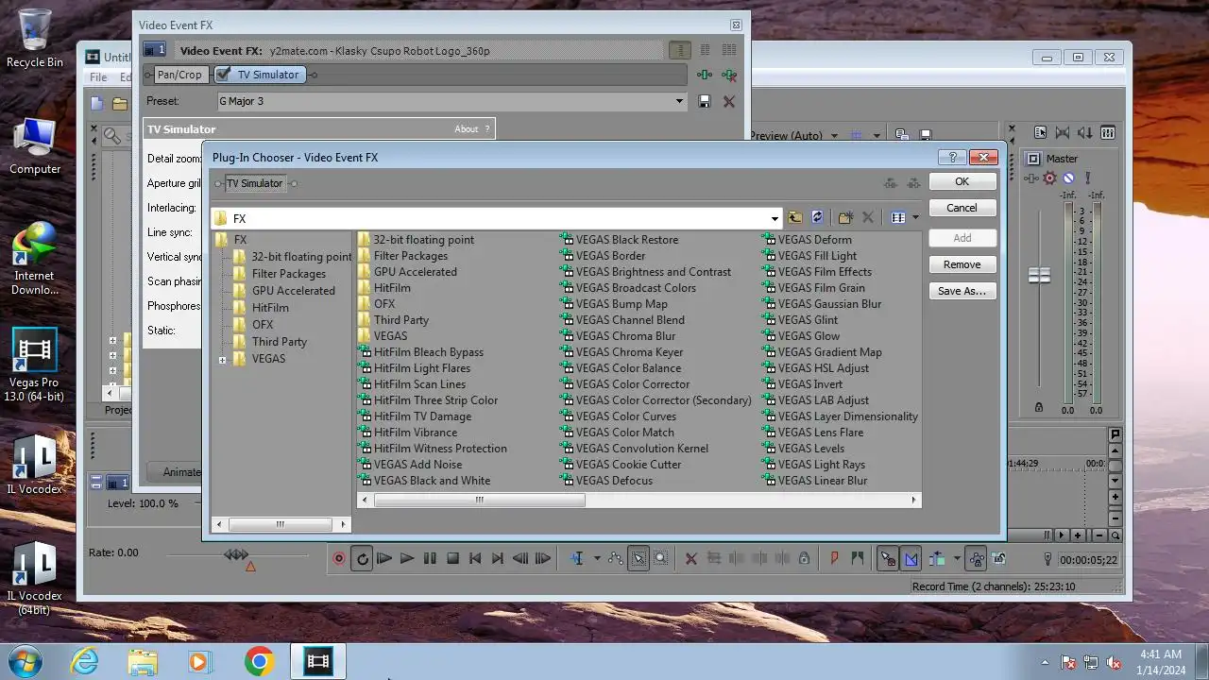Image resolution: width=1209 pixels, height=680 pixels.
Task: Toggle the Pan/Crop chain item
Action: (179, 75)
